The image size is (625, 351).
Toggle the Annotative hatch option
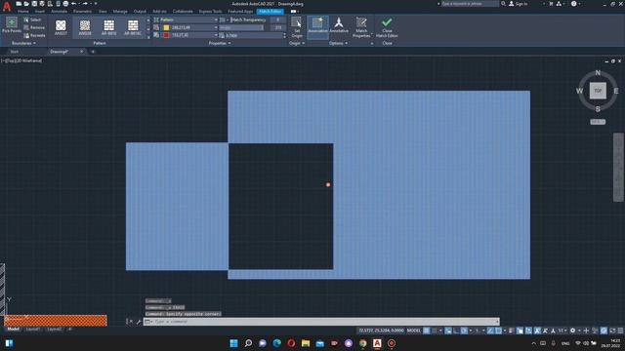[x=339, y=25]
